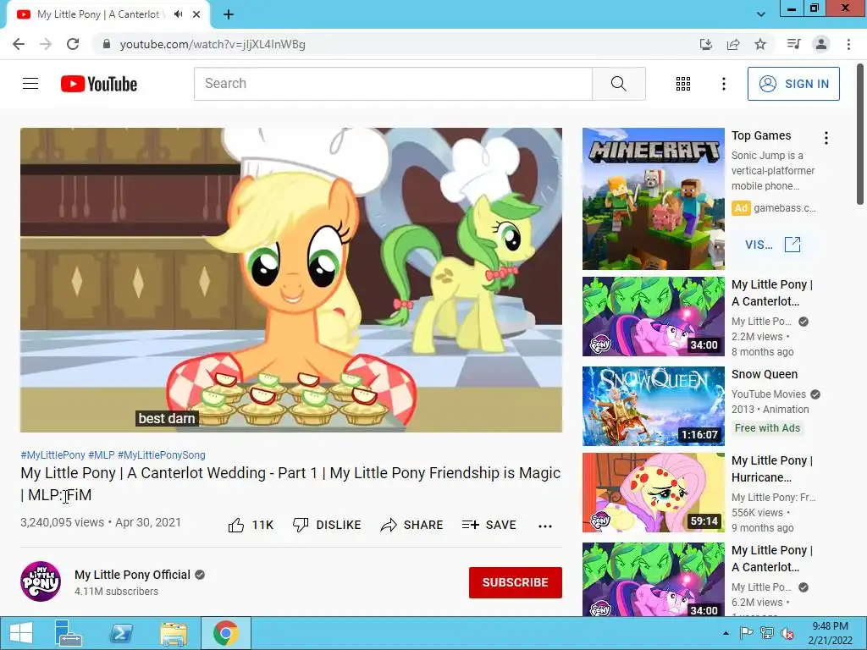Viewport: 867px width, 650px height.
Task: Open File Explorer from the taskbar
Action: [173, 633]
